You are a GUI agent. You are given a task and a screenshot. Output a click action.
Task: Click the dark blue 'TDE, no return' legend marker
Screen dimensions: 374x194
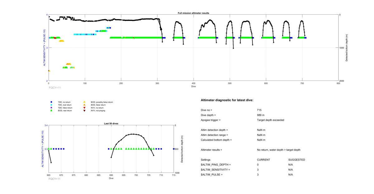click(x=51, y=102)
